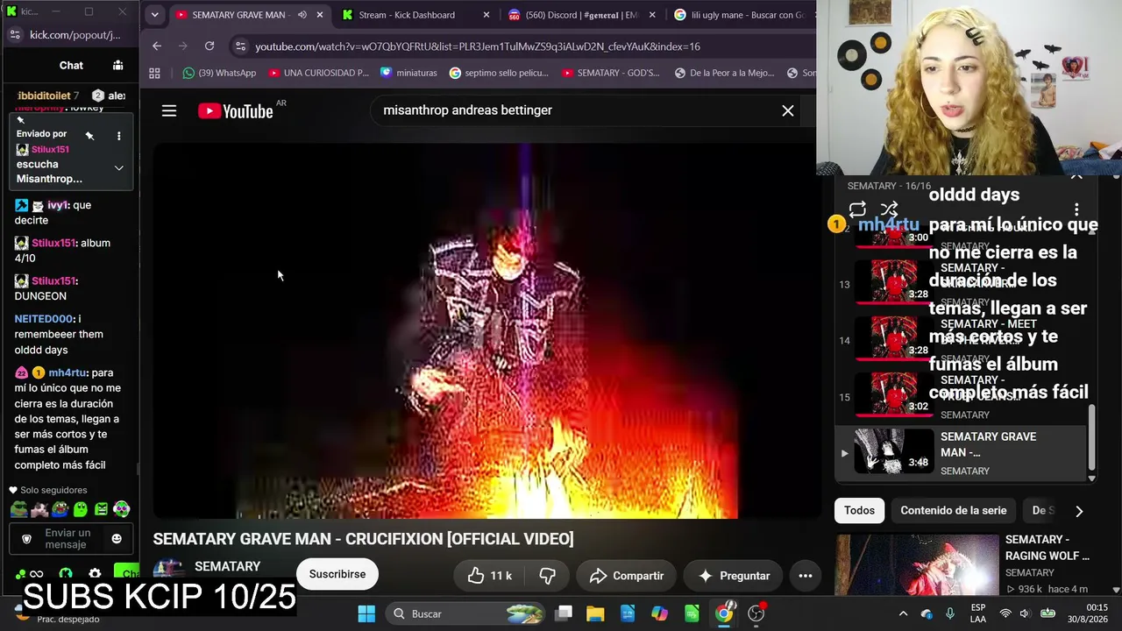This screenshot has width=1122, height=631.
Task: Open the Preguntar AI button
Action: tap(733, 575)
